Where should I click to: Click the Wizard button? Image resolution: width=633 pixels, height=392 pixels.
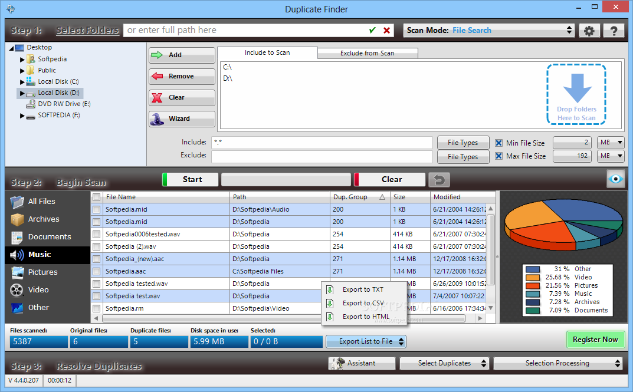point(182,119)
